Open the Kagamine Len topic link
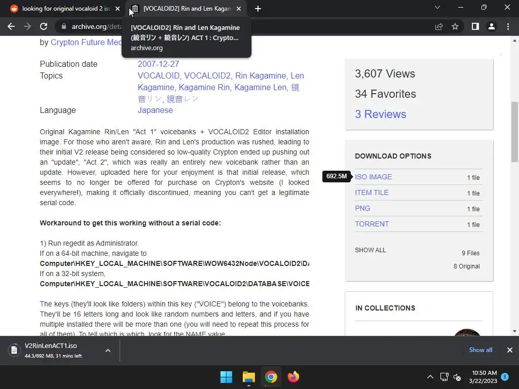Image resolution: width=519 pixels, height=389 pixels. click(261, 87)
